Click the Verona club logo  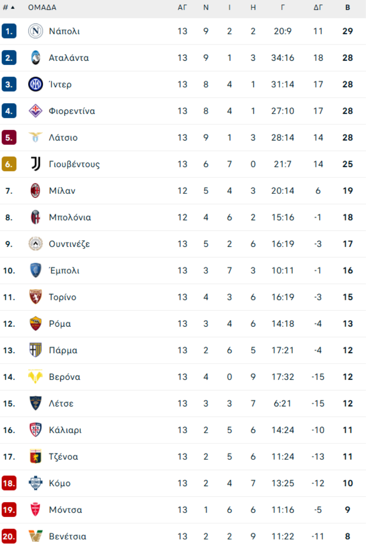point(35,377)
